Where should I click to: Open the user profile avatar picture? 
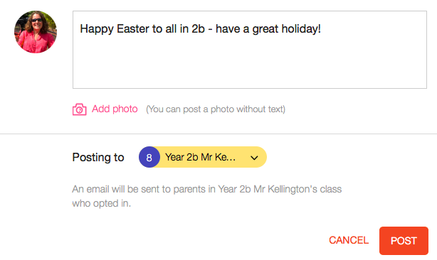click(36, 32)
